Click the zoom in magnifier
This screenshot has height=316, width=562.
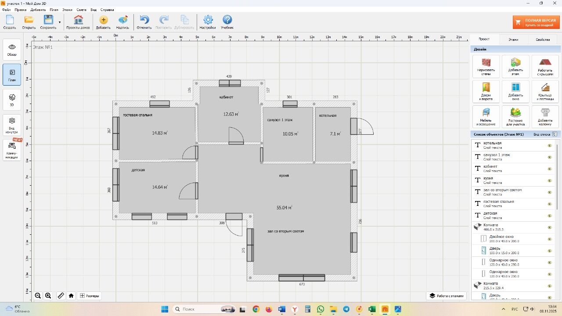point(48,296)
